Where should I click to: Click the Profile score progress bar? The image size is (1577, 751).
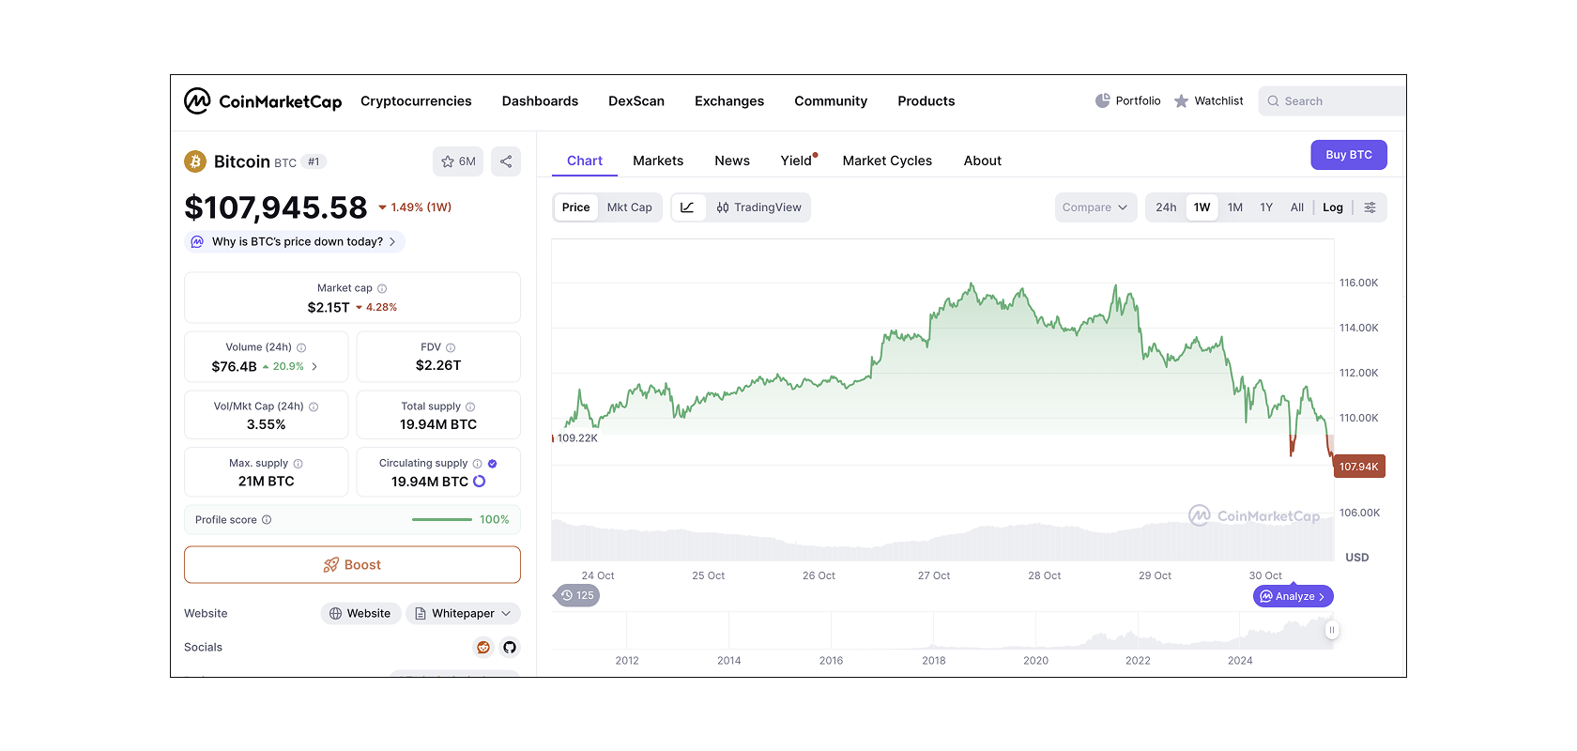[442, 520]
